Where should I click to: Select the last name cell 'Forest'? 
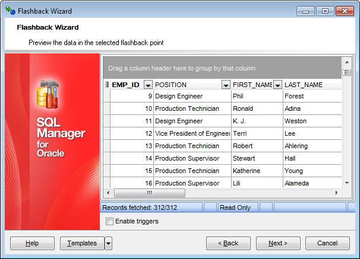point(312,96)
